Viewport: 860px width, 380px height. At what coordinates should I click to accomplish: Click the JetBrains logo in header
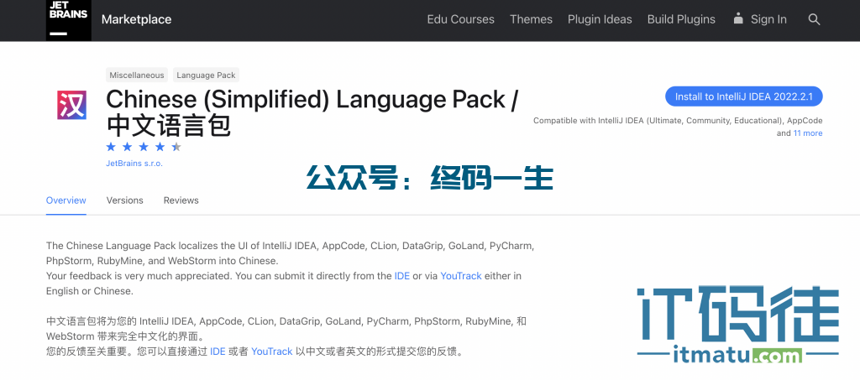click(x=68, y=19)
